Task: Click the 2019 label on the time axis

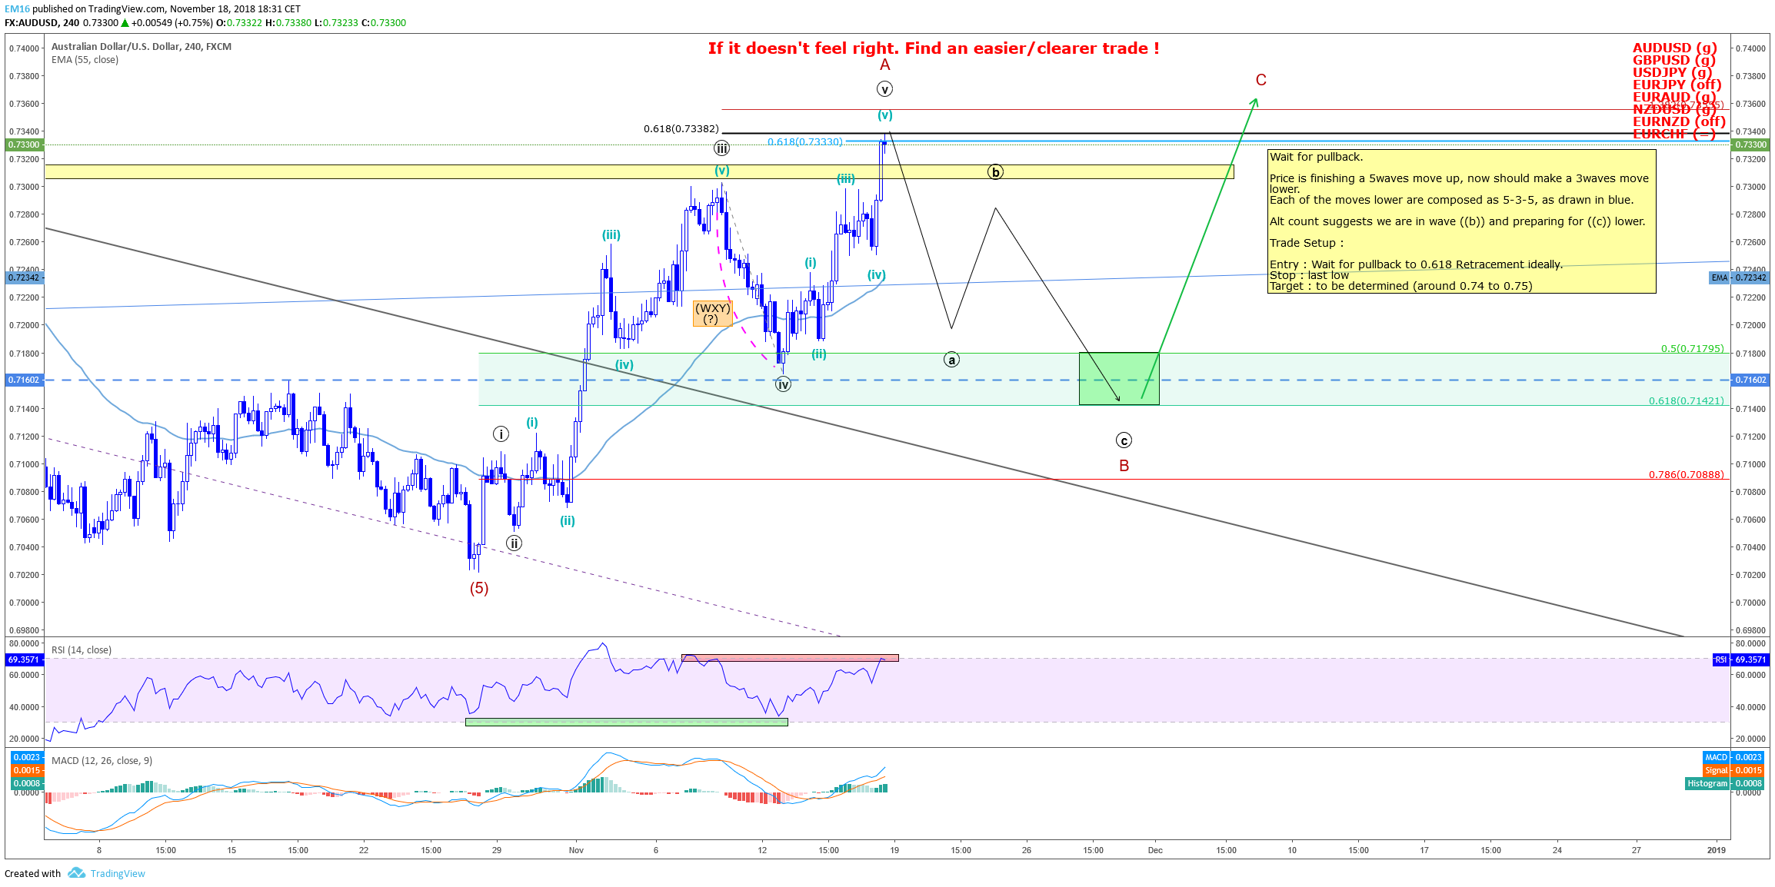Action: (1717, 850)
